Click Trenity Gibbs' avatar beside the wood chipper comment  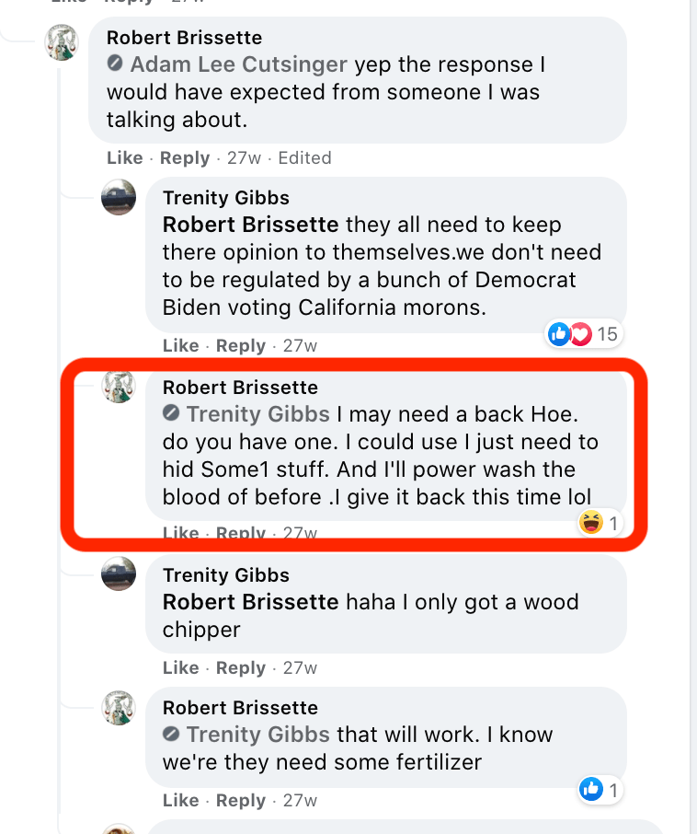[x=119, y=574]
